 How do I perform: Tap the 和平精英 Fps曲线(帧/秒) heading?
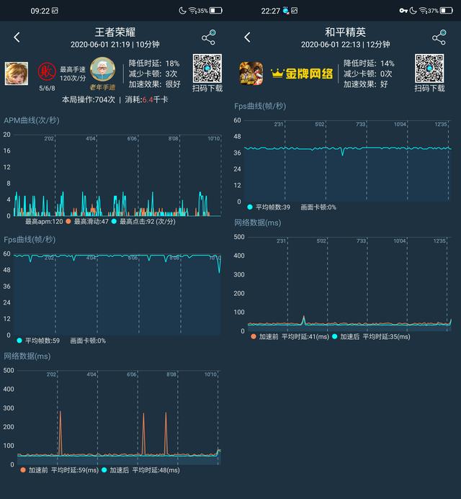[x=260, y=106]
